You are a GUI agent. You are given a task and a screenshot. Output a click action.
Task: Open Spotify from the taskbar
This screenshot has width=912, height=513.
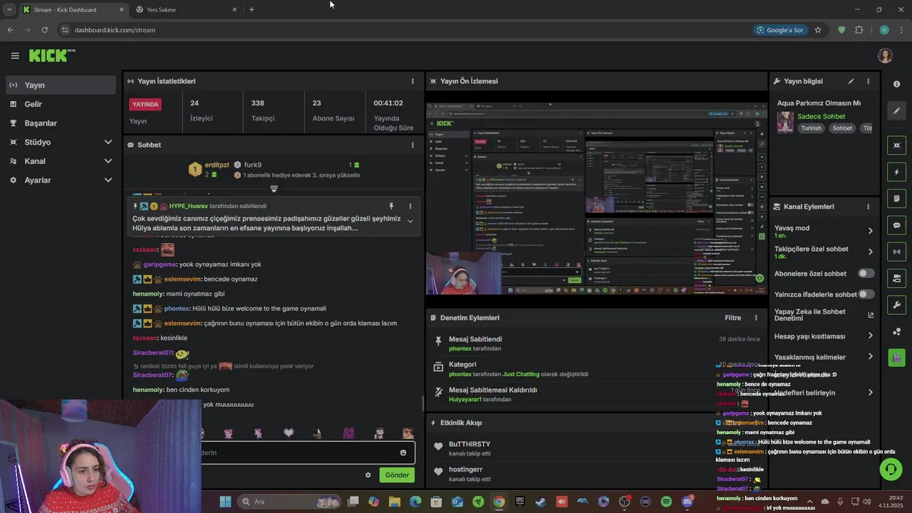click(x=666, y=502)
